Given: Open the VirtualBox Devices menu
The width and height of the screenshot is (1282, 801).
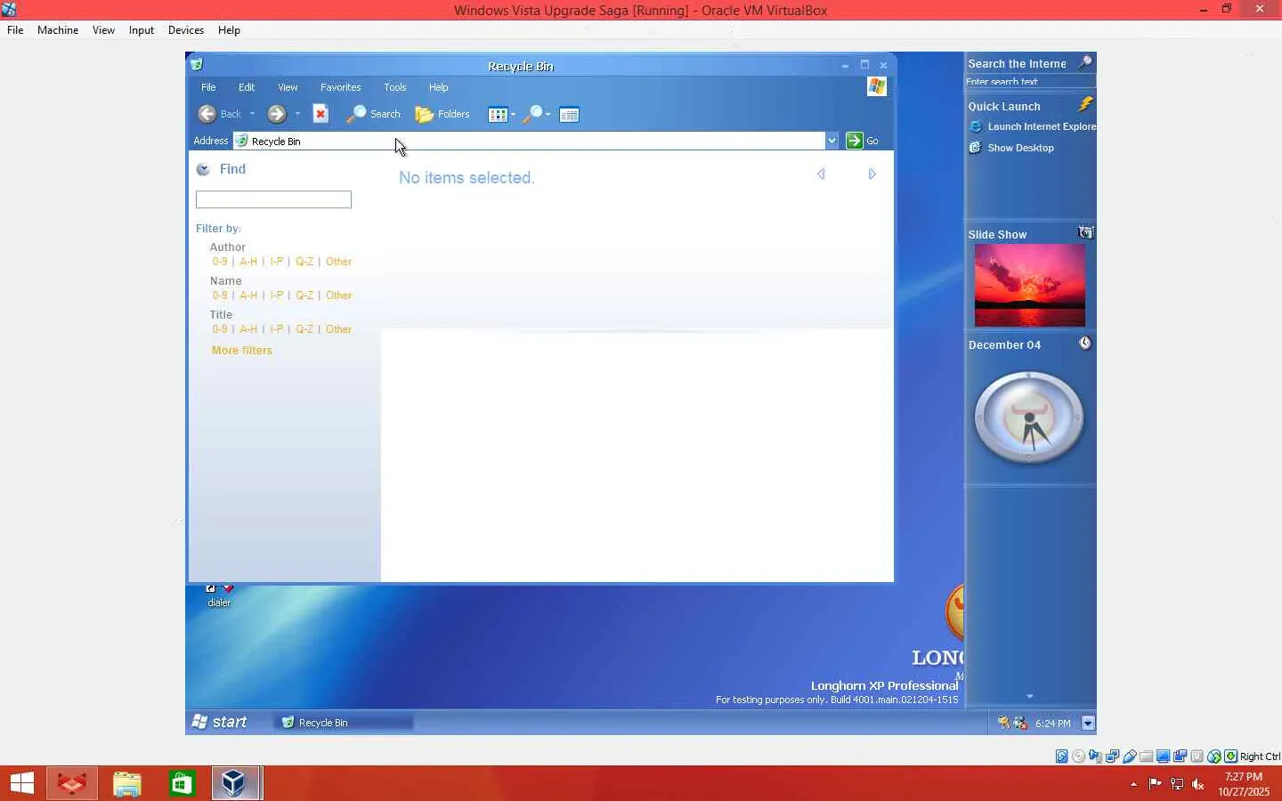Looking at the screenshot, I should [x=186, y=30].
